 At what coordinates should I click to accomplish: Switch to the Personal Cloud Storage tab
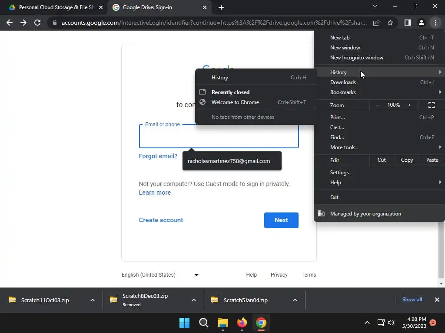(53, 7)
